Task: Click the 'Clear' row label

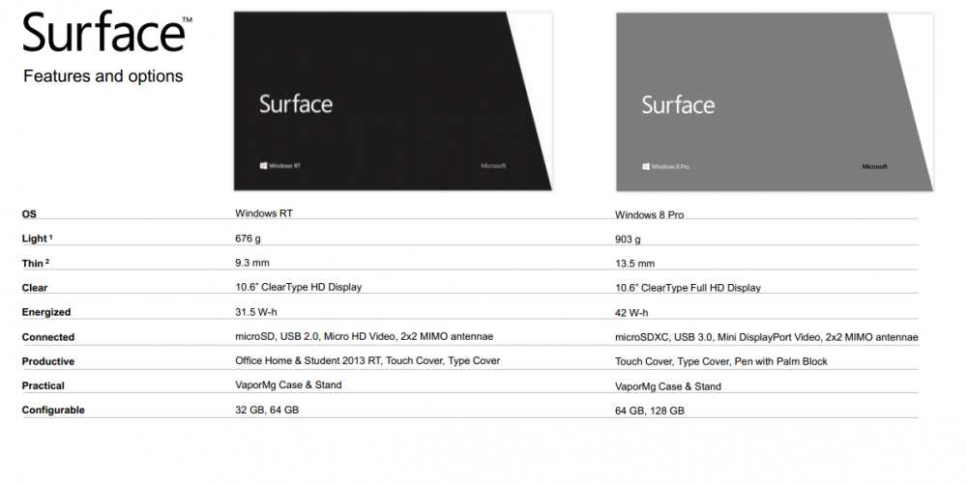Action: 35,288
